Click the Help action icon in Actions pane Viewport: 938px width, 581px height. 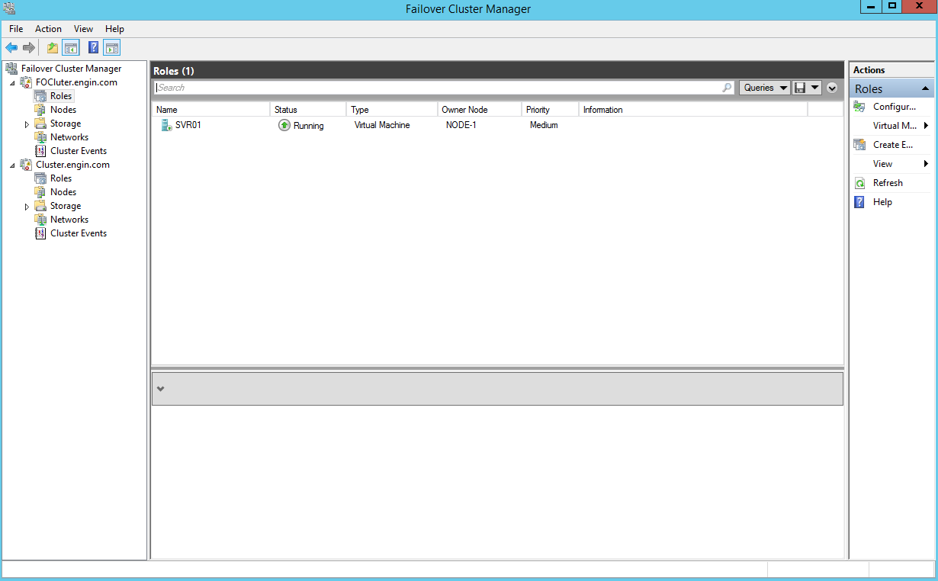pos(859,202)
